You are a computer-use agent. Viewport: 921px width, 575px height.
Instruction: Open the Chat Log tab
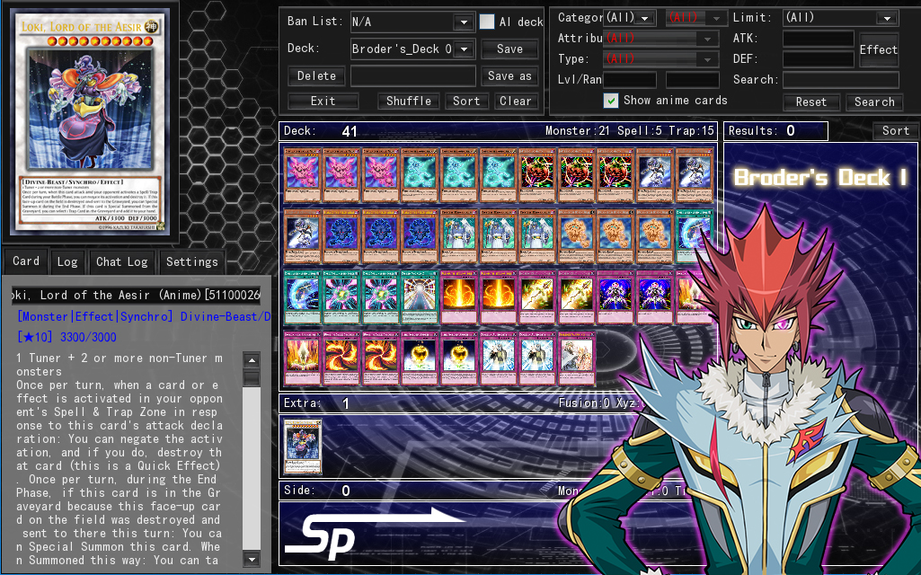click(x=121, y=262)
